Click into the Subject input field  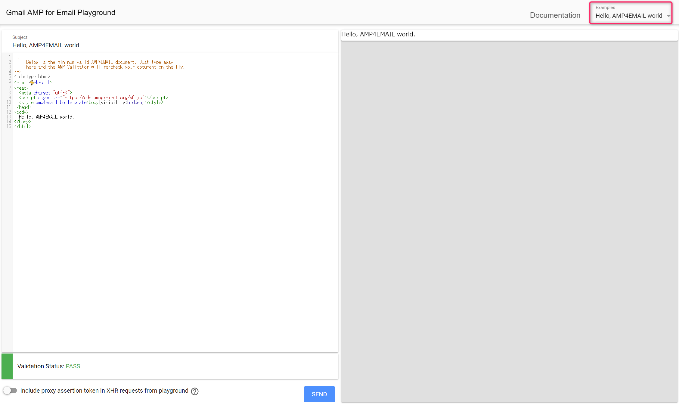pyautogui.click(x=175, y=45)
